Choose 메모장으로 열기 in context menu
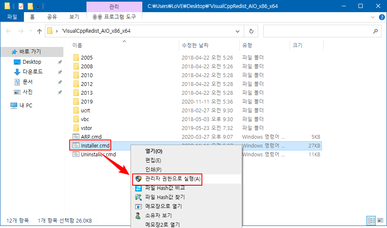 [x=186, y=206]
